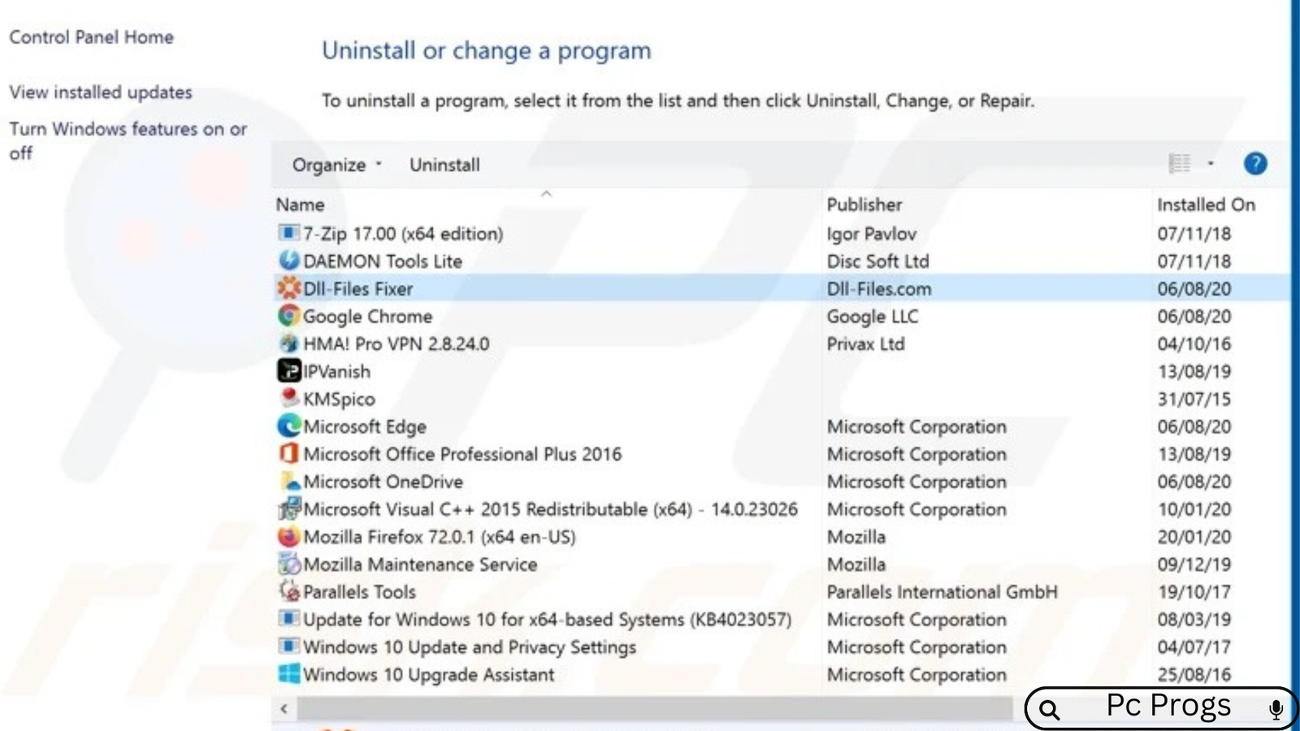Click the microphone icon in Pc Progs bar
This screenshot has height=731, width=1300.
coord(1276,709)
